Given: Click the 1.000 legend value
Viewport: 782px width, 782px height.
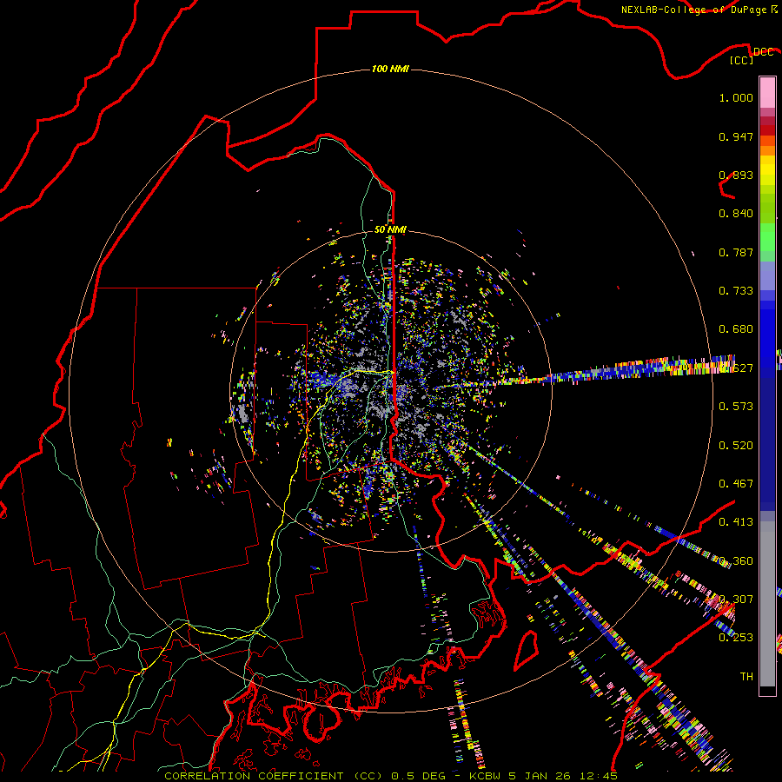Looking at the screenshot, I should tap(736, 97).
